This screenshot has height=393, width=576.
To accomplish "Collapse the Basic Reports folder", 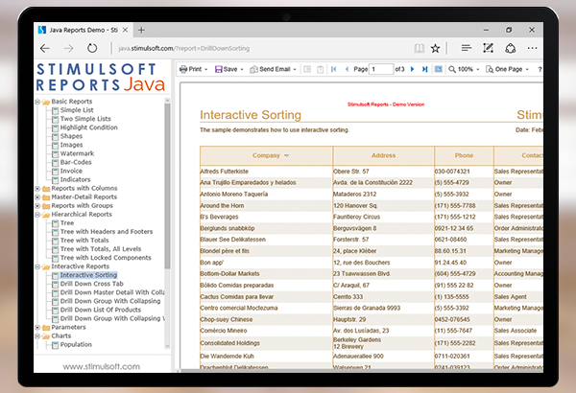I will [37, 101].
